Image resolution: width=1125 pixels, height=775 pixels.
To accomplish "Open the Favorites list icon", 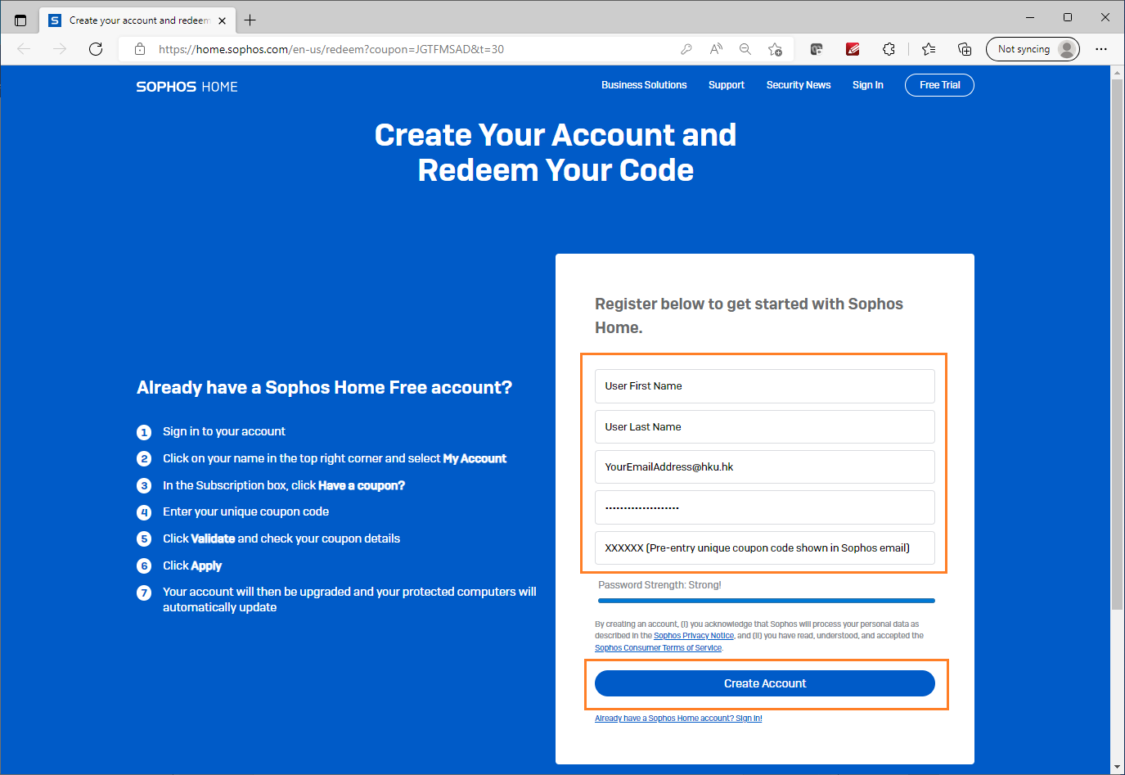I will pyautogui.click(x=928, y=49).
